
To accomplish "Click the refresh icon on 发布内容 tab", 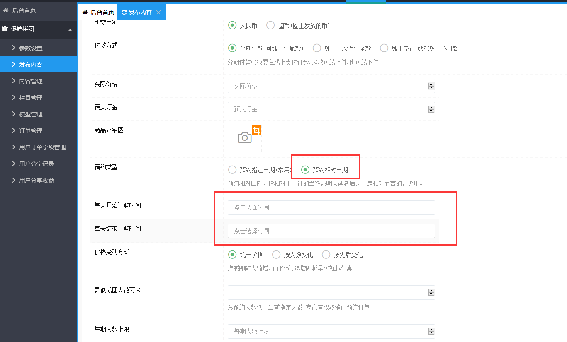I will [x=124, y=12].
